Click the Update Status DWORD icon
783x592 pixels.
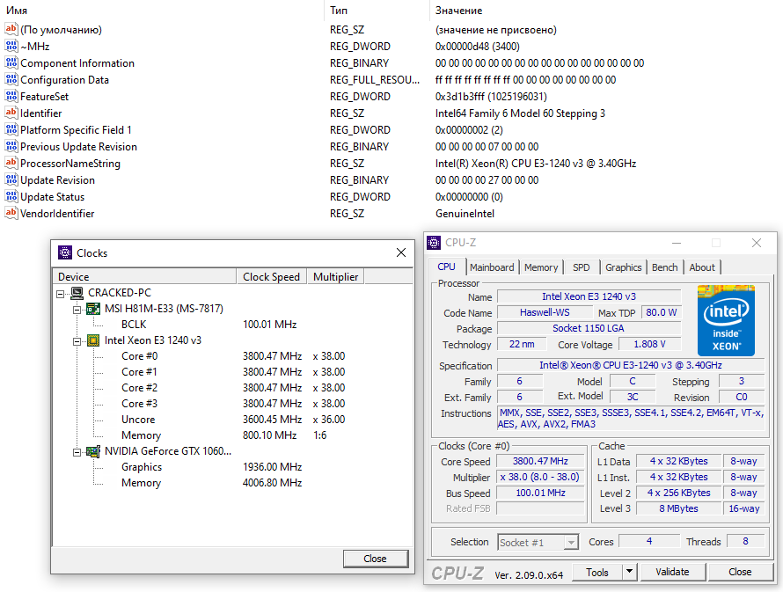(11, 196)
